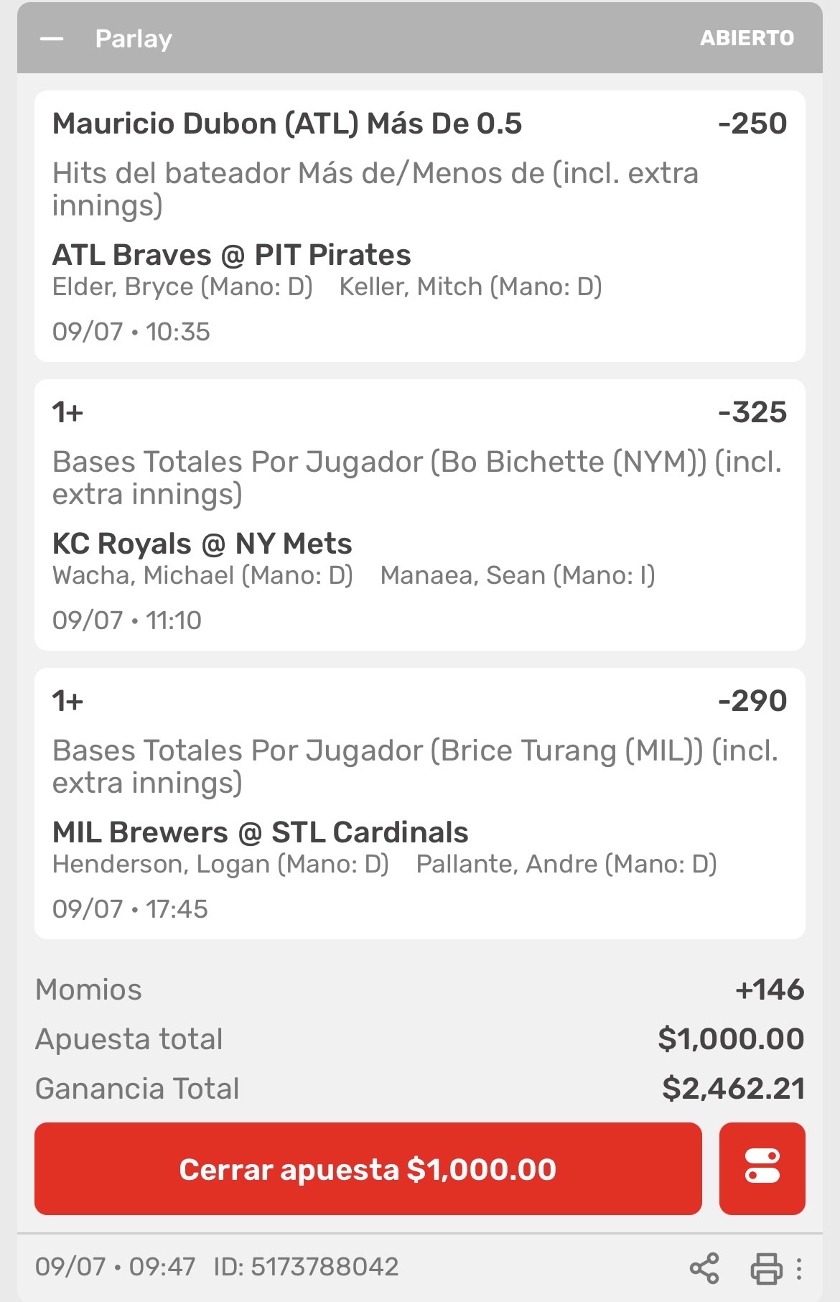Tap the Momios +146 value
The height and width of the screenshot is (1302, 840).
pos(770,990)
